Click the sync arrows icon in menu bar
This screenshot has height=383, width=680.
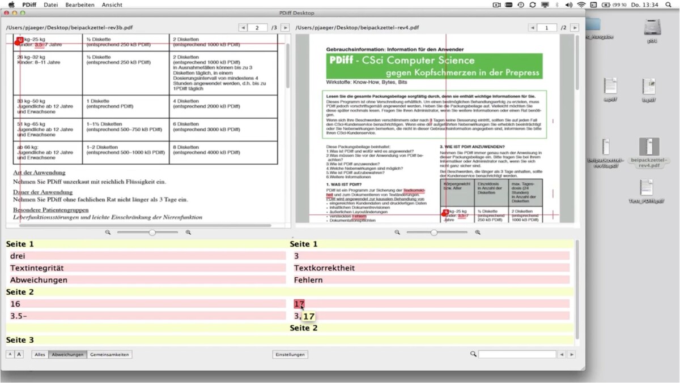(533, 5)
